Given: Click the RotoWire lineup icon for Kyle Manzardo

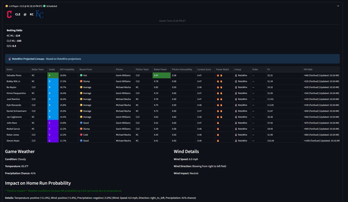Looking at the screenshot, I should (x=236, y=105).
